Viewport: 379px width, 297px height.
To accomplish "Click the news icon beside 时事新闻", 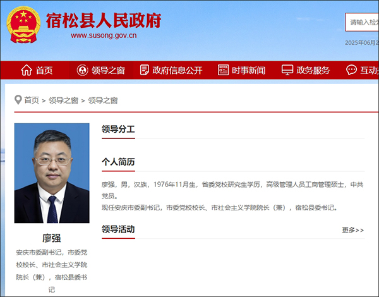I will click(223, 70).
